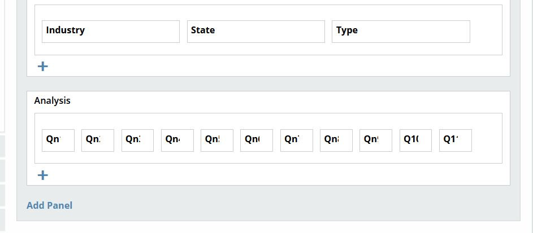Select the State field box

click(x=256, y=32)
